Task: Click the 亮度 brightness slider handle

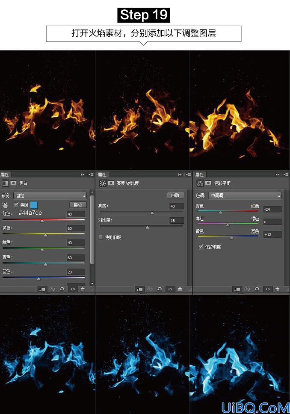Action: [x=152, y=213]
